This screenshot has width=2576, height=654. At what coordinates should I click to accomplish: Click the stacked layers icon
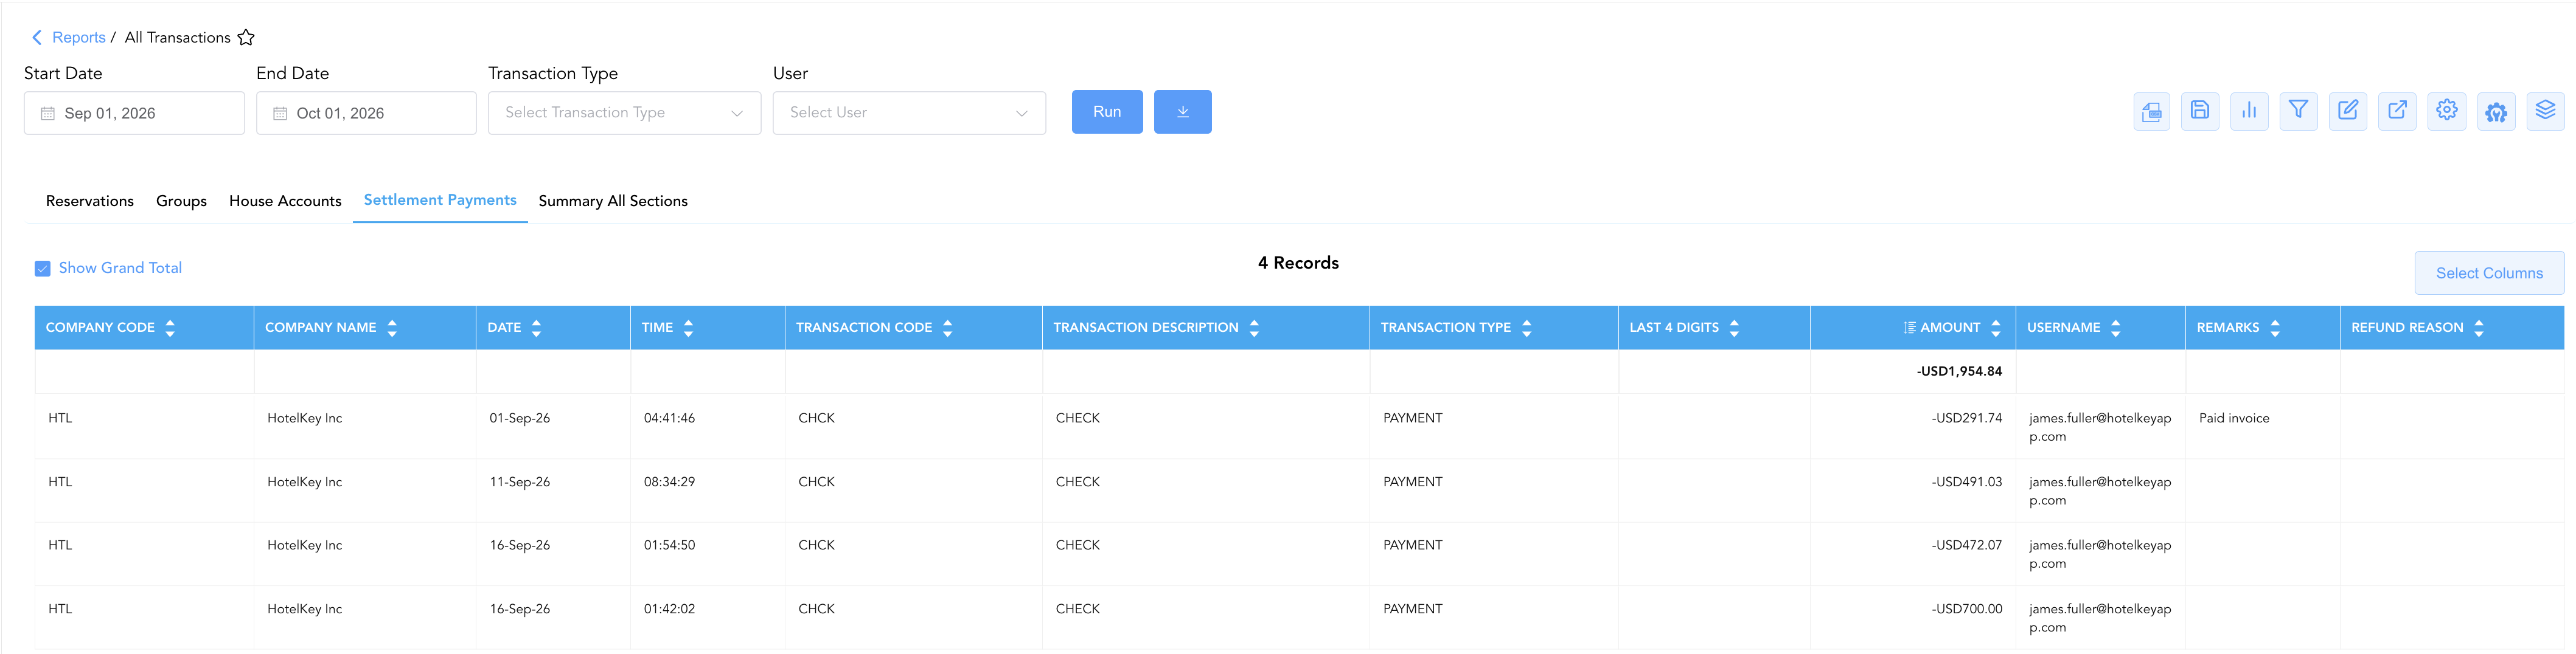pos(2545,111)
